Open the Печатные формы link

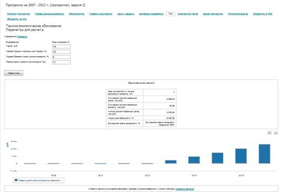[x=238, y=14]
